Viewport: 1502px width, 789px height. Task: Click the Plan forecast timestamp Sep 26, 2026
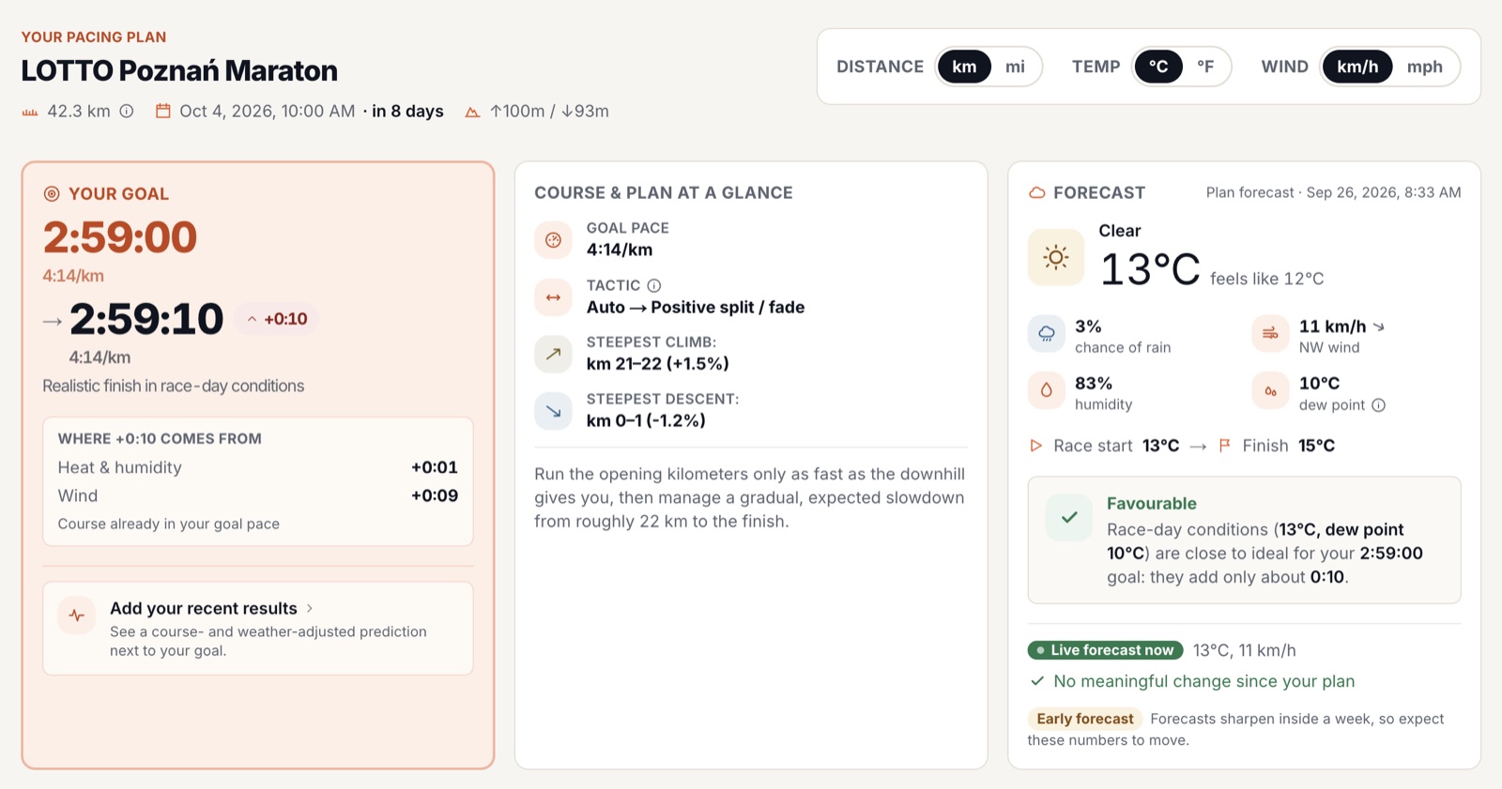point(1334,192)
